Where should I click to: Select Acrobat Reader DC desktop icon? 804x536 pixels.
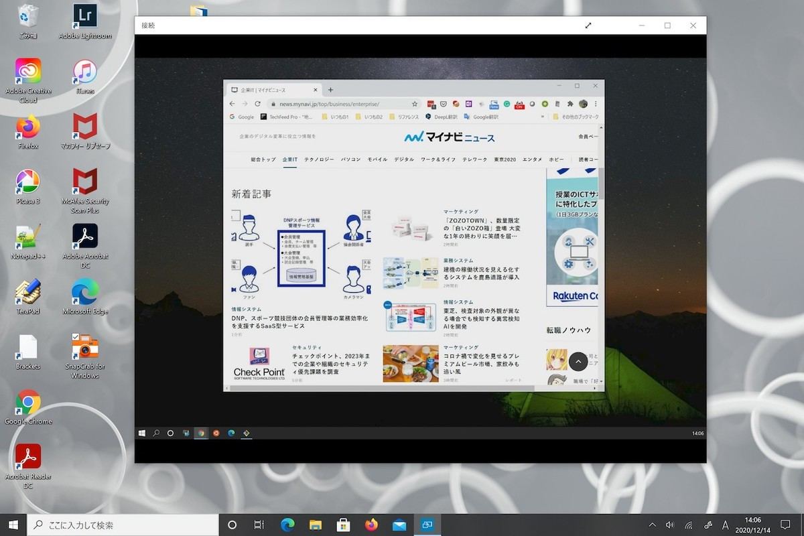click(28, 466)
